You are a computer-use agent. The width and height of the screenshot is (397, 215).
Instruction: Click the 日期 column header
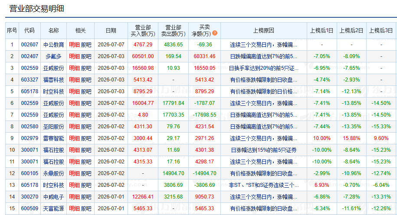click(x=111, y=30)
